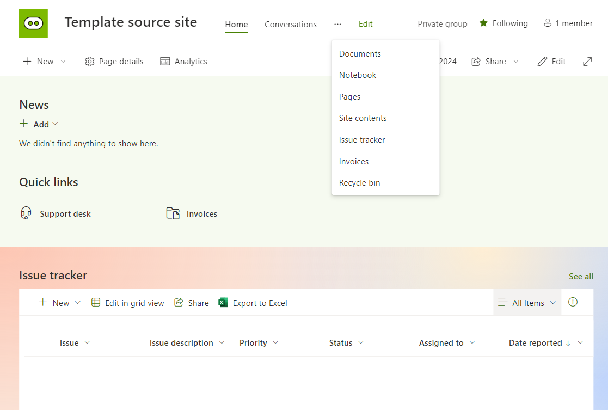Click the ellipsis more navigation button
This screenshot has width=608, height=410.
point(337,24)
